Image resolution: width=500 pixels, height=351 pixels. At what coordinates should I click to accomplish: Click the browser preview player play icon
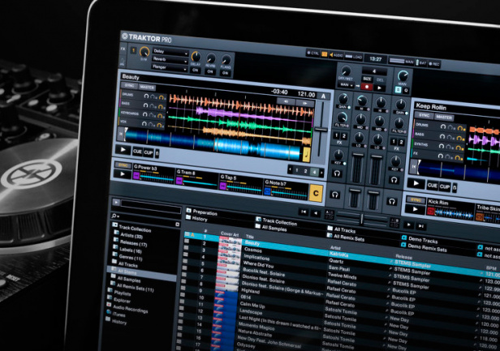116,203
